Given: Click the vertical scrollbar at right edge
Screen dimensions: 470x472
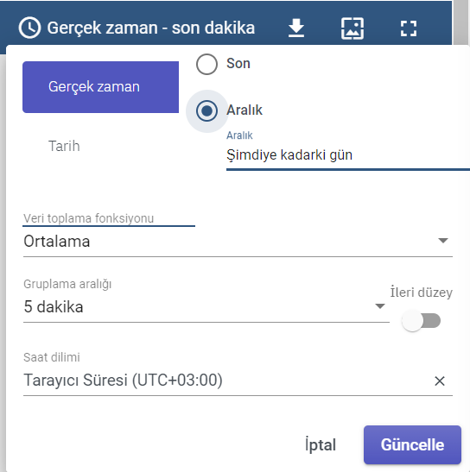Looking at the screenshot, I should coord(461,22).
